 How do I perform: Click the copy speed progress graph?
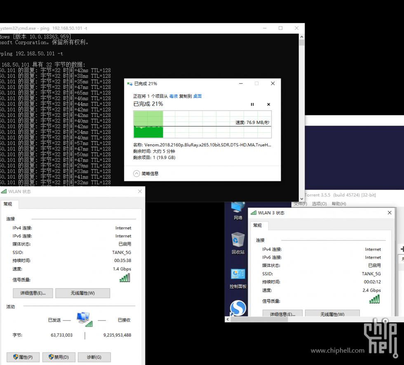click(x=202, y=124)
